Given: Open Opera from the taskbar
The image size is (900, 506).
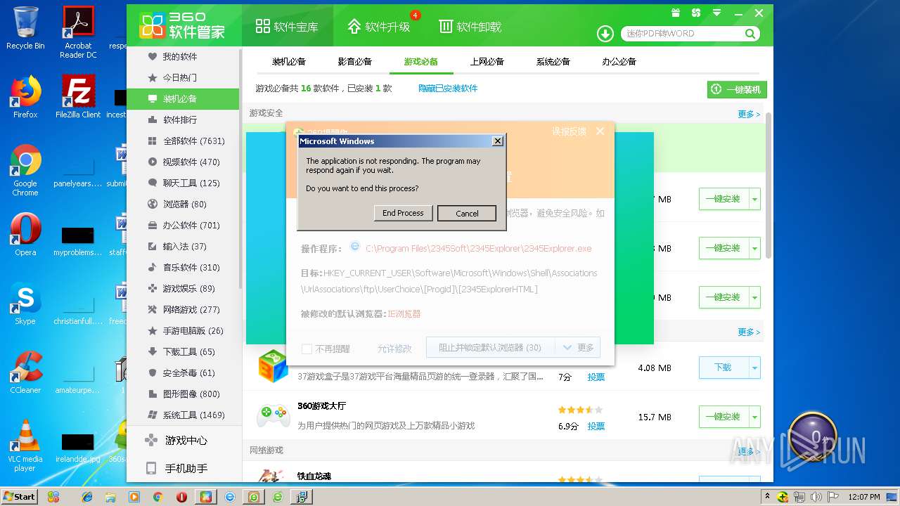Looking at the screenshot, I should click(181, 497).
